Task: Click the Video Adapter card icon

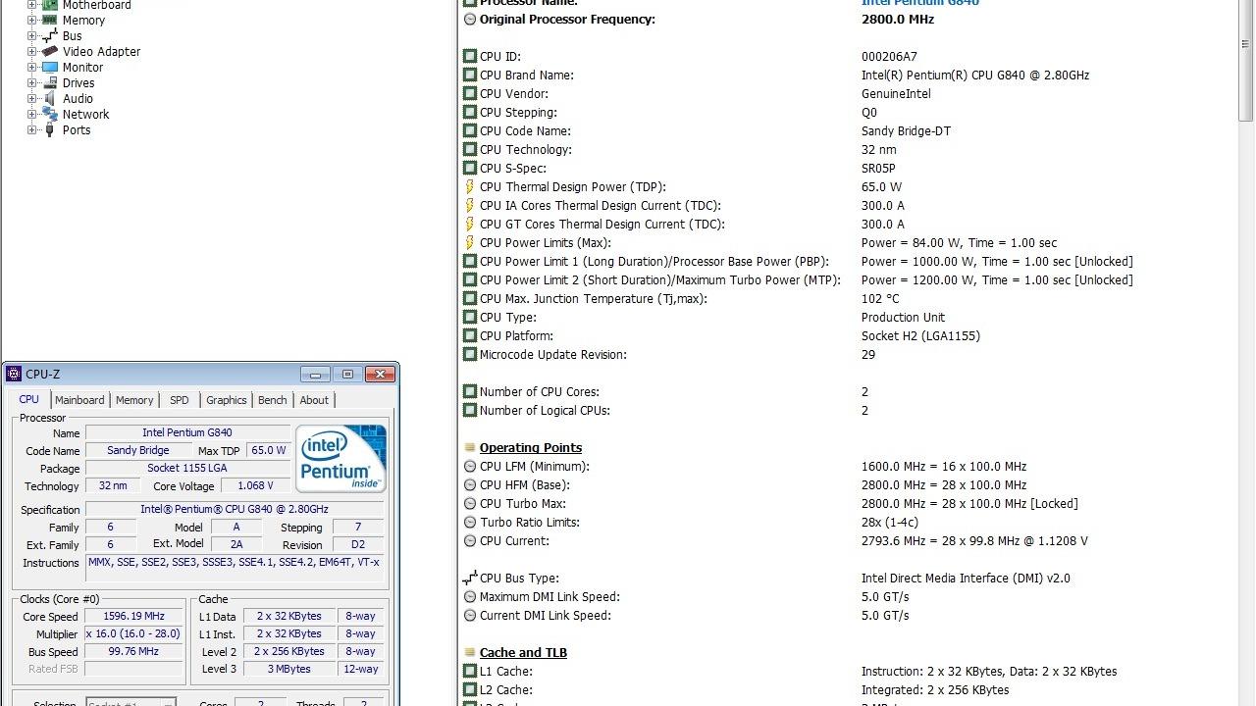Action: coord(50,51)
